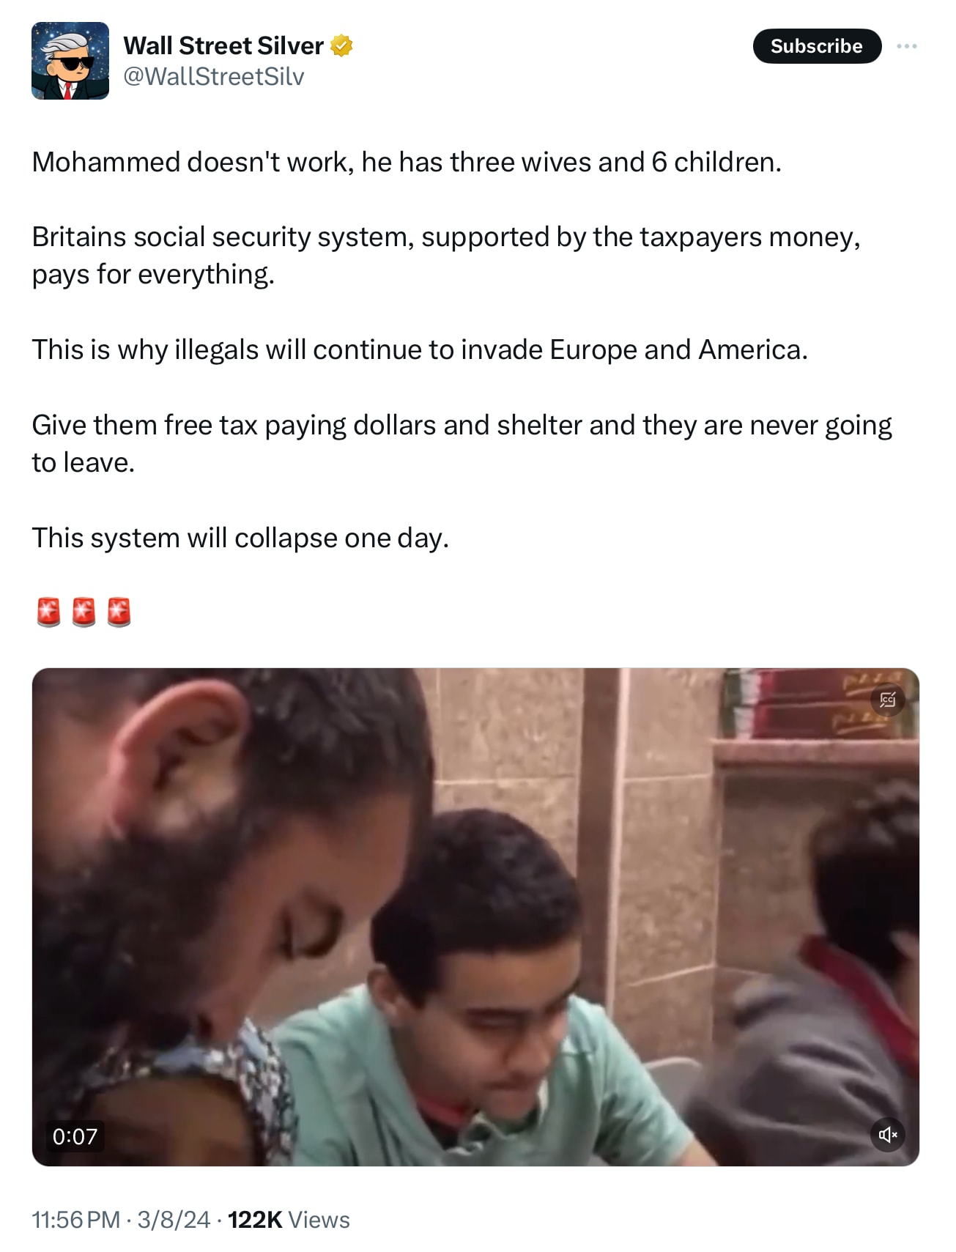Click the middle siren emoji

84,612
